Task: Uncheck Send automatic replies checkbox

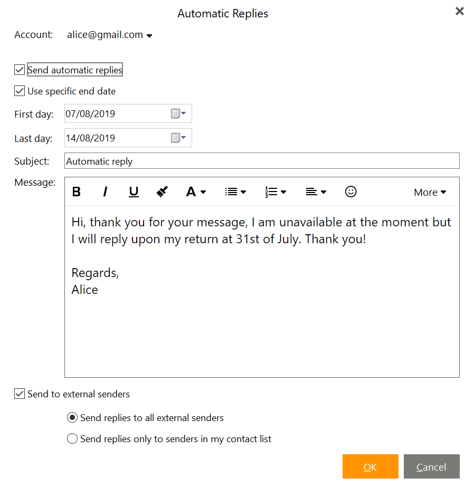Action: pos(19,70)
